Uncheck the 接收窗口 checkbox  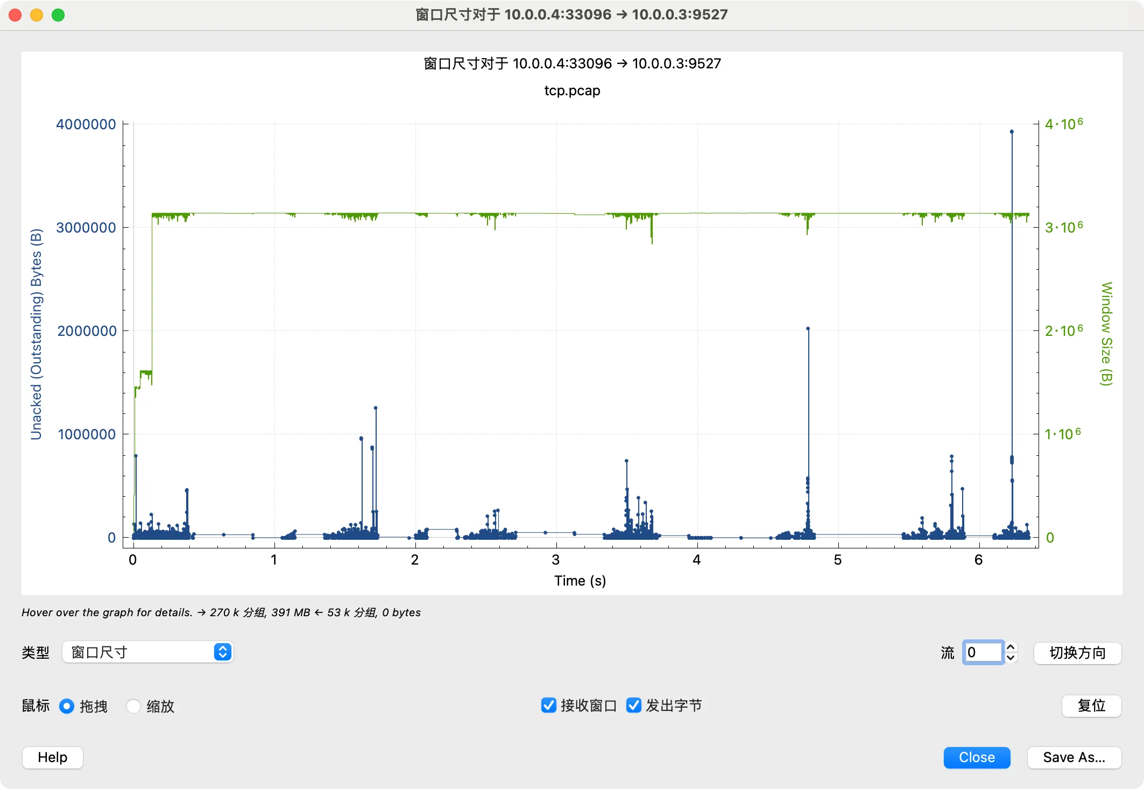pos(548,706)
